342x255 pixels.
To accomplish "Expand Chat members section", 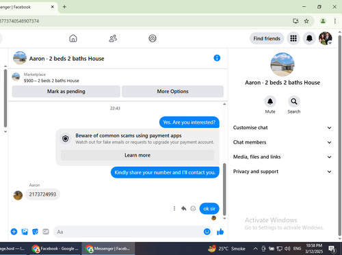I will tap(282, 142).
